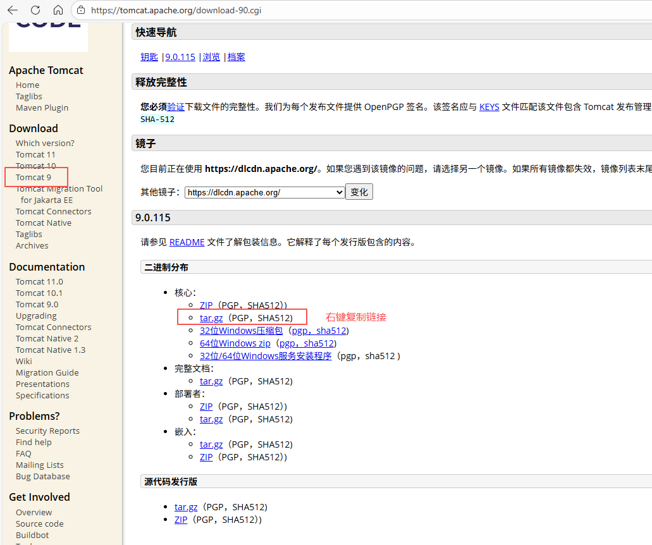
Task: Open Tomcat Native under Download
Action: click(44, 223)
